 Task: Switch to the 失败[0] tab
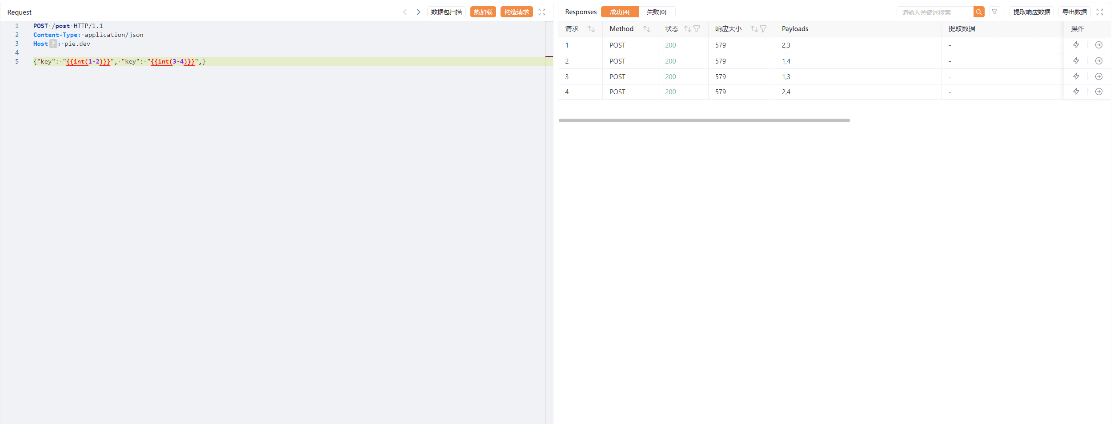[656, 12]
